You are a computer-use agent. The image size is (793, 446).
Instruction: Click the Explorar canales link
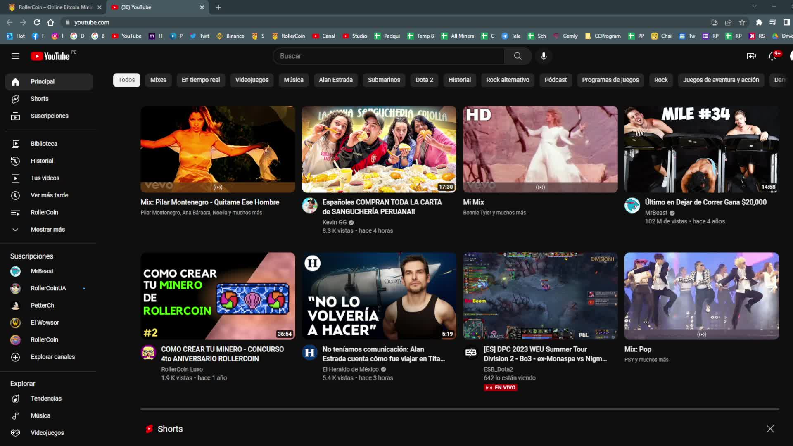coord(53,357)
